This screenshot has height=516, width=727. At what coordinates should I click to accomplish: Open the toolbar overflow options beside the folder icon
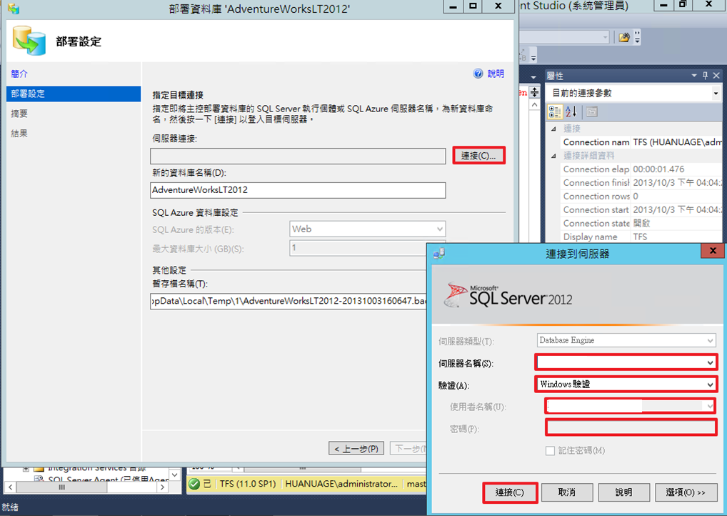click(637, 38)
